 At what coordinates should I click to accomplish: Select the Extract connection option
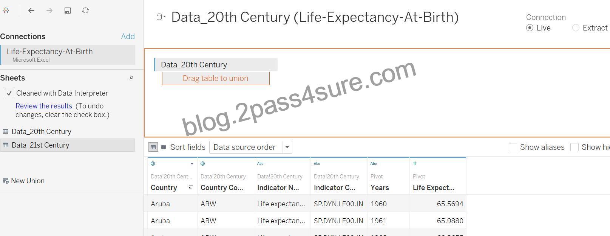click(576, 28)
